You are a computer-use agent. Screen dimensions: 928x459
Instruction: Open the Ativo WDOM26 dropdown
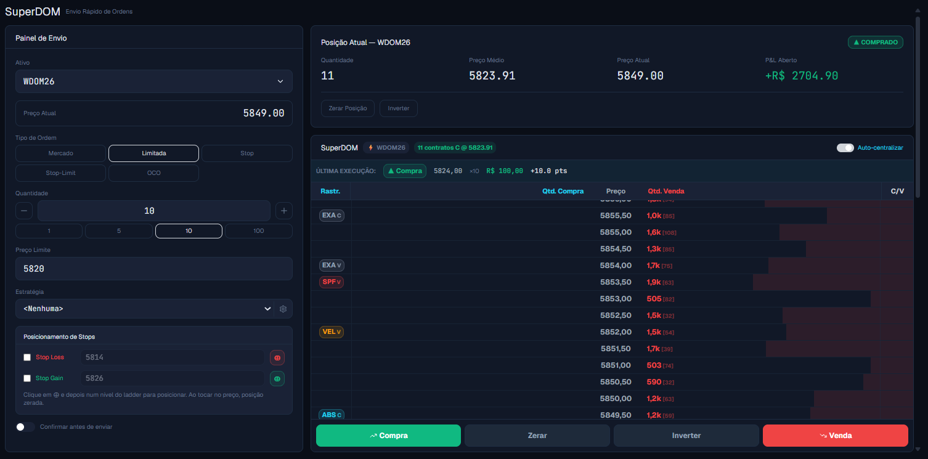pos(154,81)
